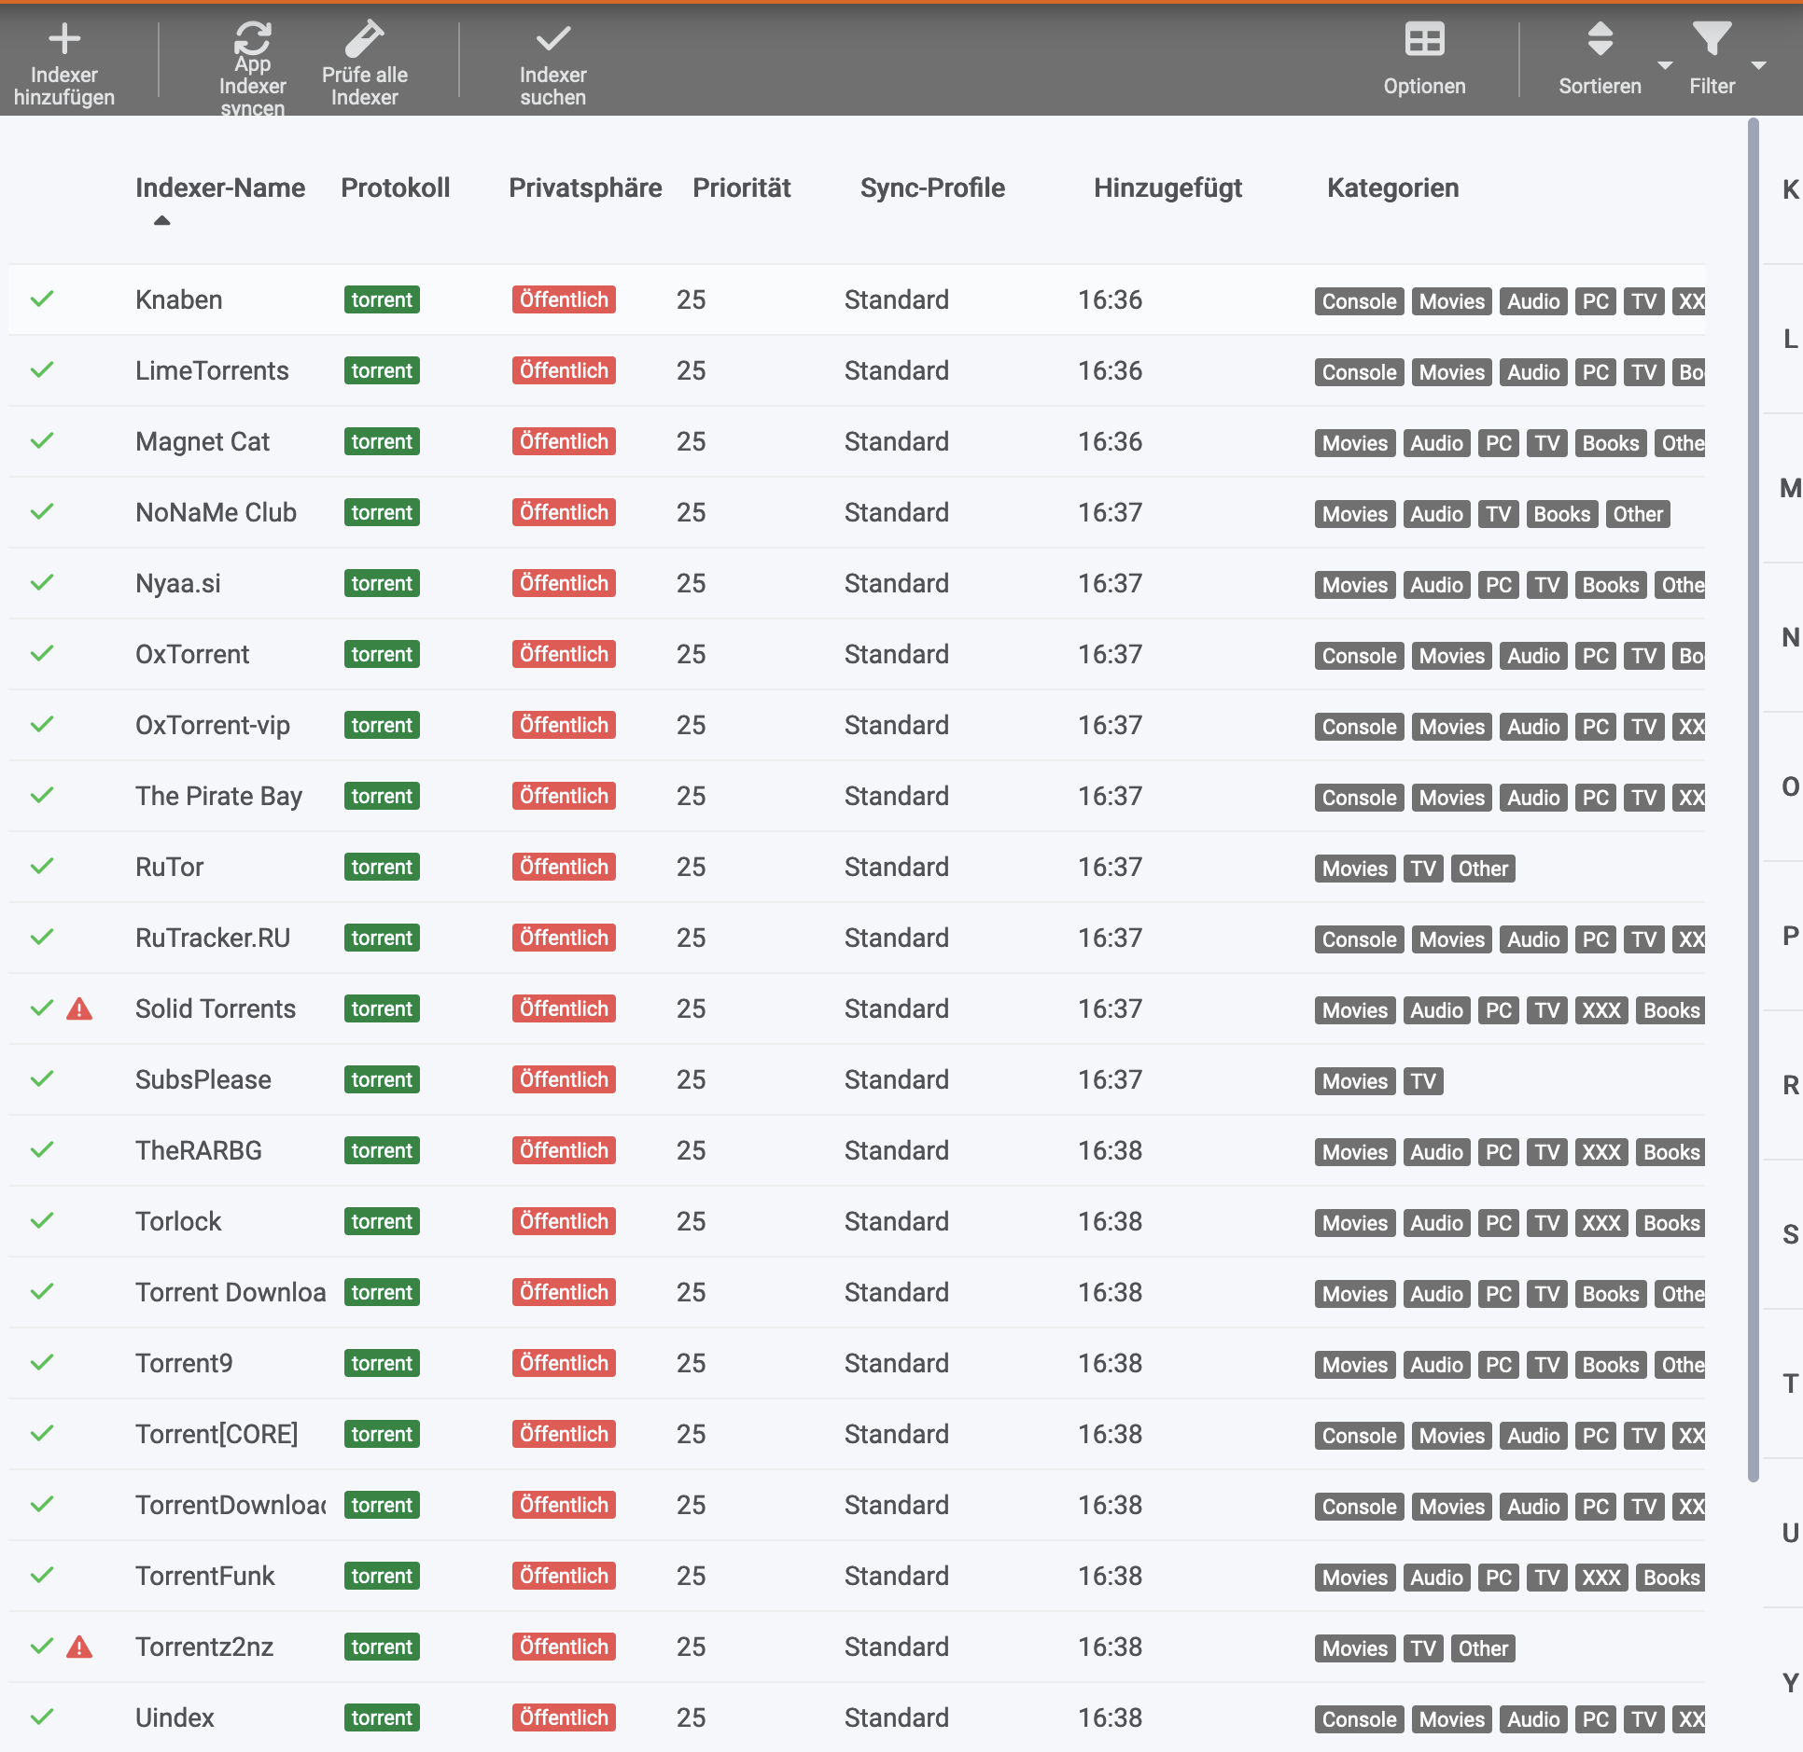Screen dimensions: 1803x1752
Task: Click Prüfe alle Indexer wrench icon
Action: 364,39
